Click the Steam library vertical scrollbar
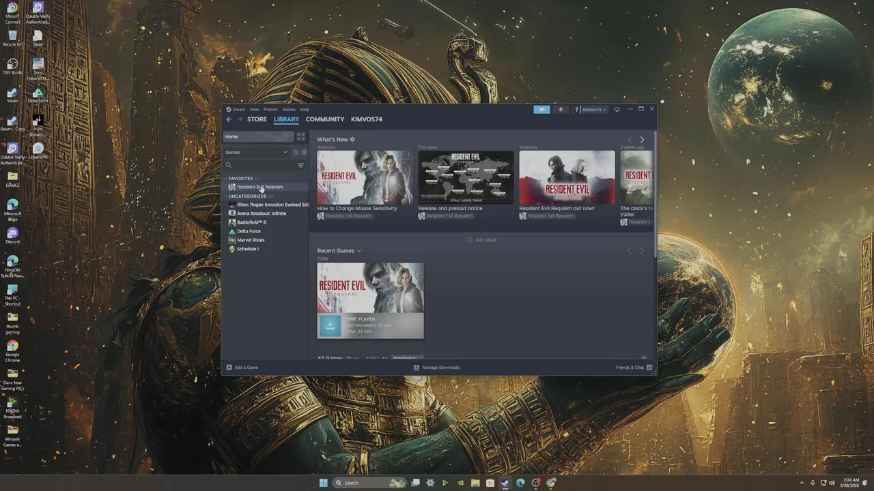 pyautogui.click(x=655, y=194)
